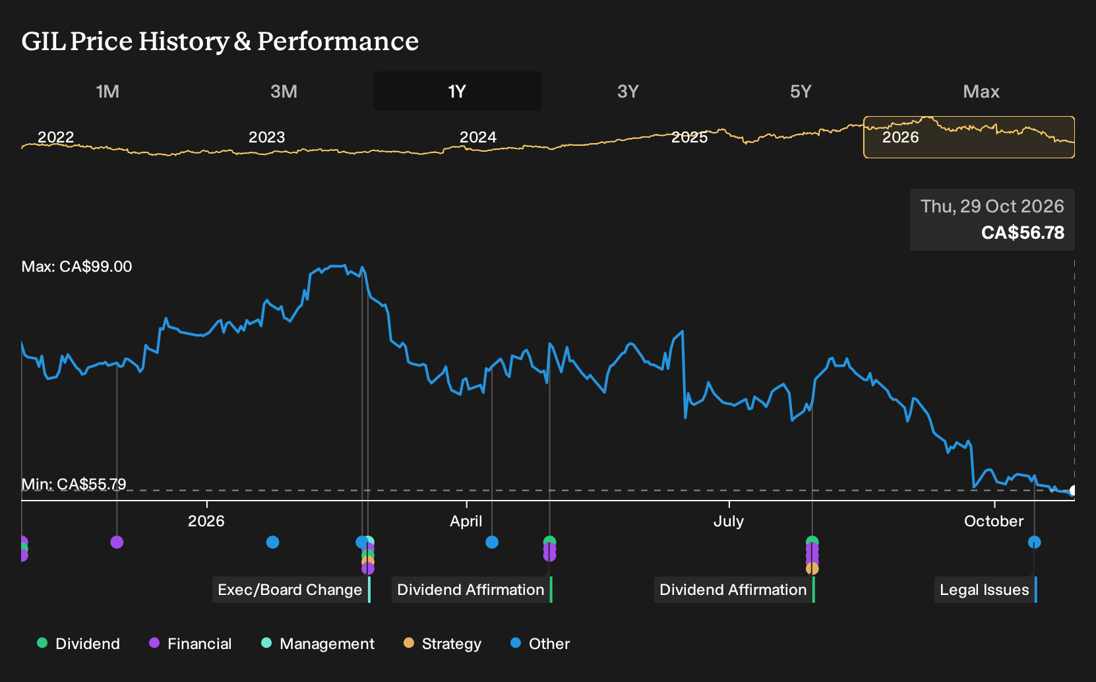Click the 2026 range selector in mini chart
Viewport: 1096px width, 682px height.
tap(969, 137)
